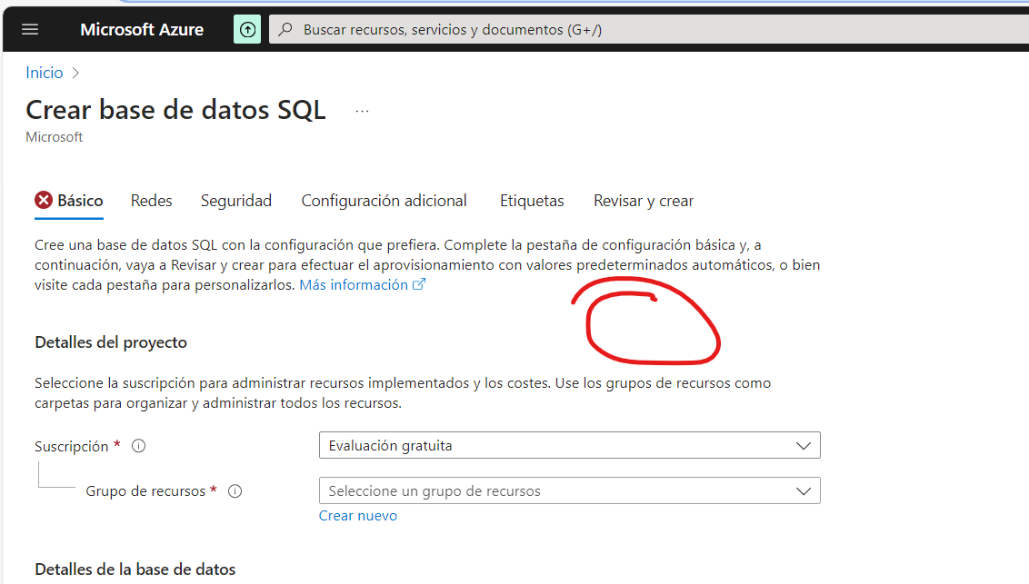Click the Crear base de datos SQL title
Viewport: 1029px width, 584px height.
coord(175,110)
